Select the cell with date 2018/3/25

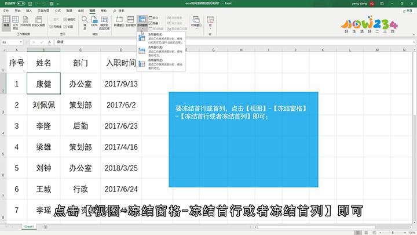click(x=121, y=168)
